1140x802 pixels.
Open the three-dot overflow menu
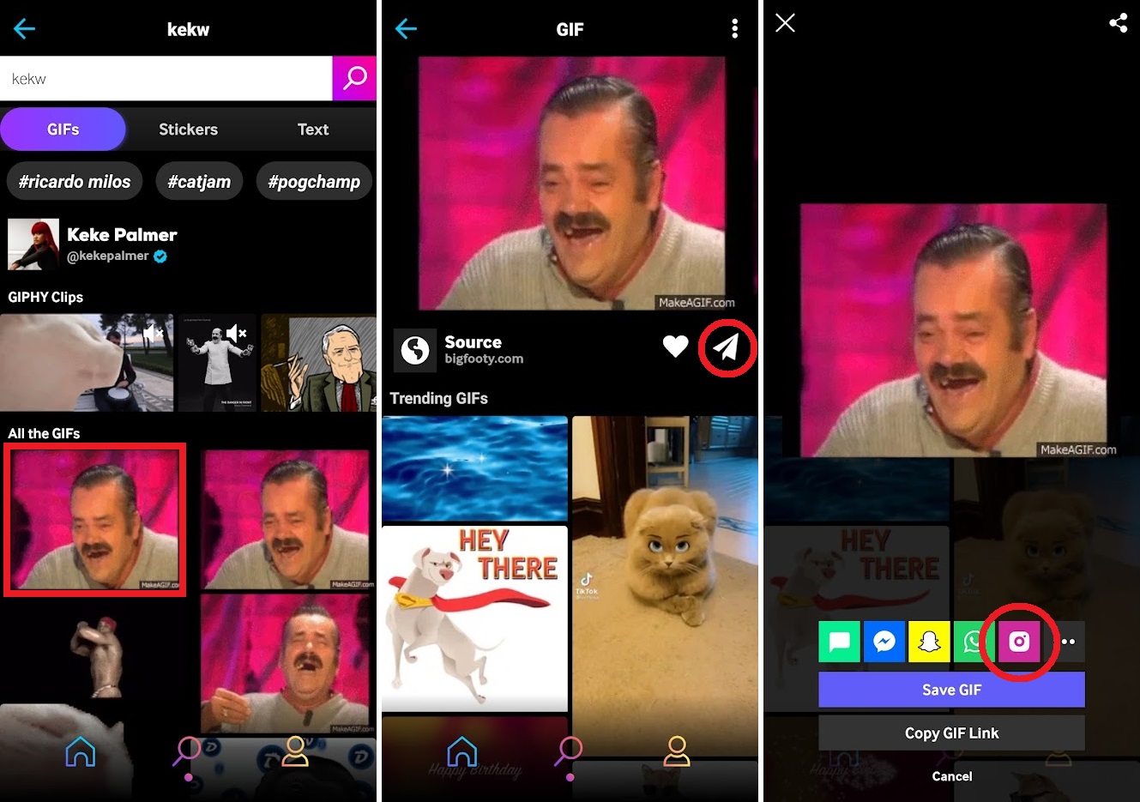tap(734, 28)
